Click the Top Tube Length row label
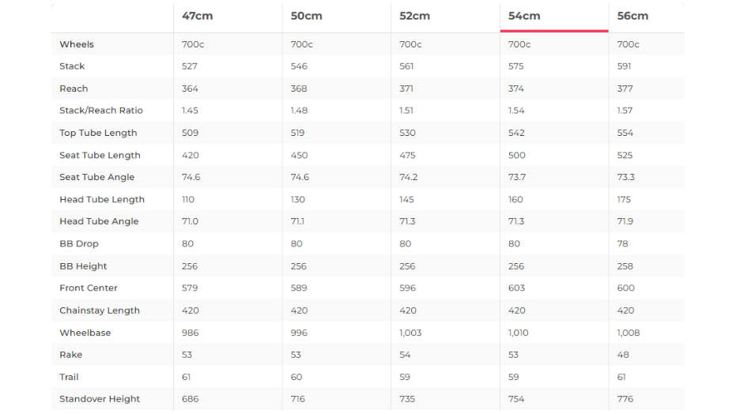The height and width of the screenshot is (414, 736). (98, 133)
